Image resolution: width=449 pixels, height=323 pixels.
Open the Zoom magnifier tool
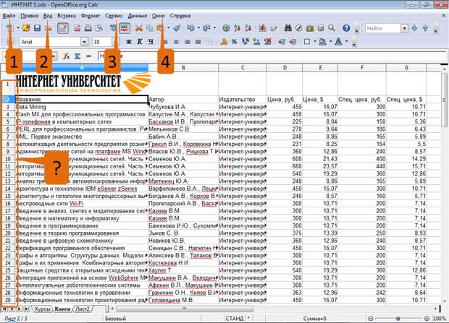[332, 28]
